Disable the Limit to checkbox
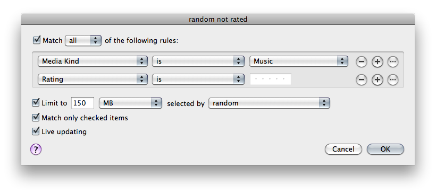The width and height of the screenshot is (436, 194). point(36,102)
